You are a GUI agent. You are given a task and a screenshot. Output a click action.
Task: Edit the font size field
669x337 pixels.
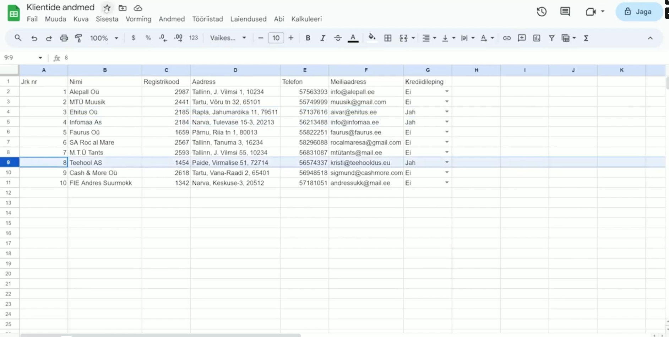pos(276,38)
